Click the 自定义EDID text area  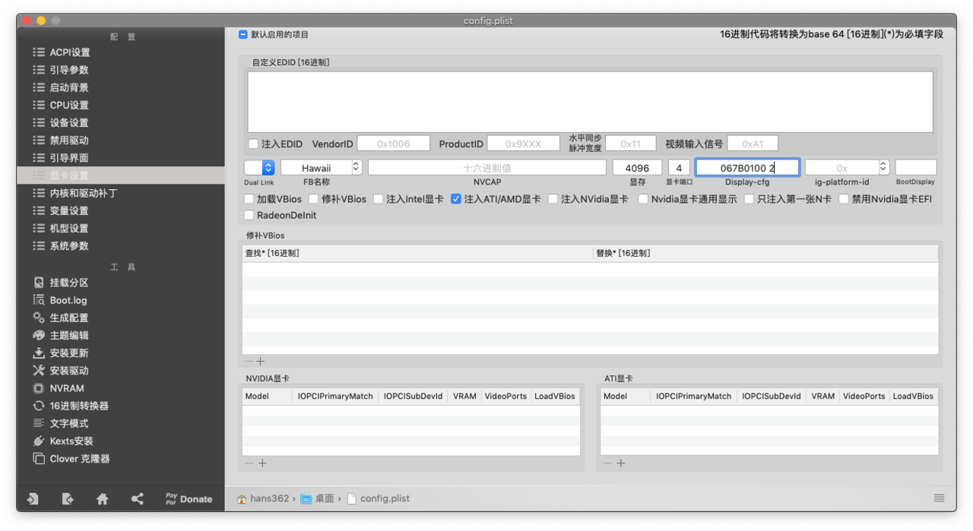(590, 102)
